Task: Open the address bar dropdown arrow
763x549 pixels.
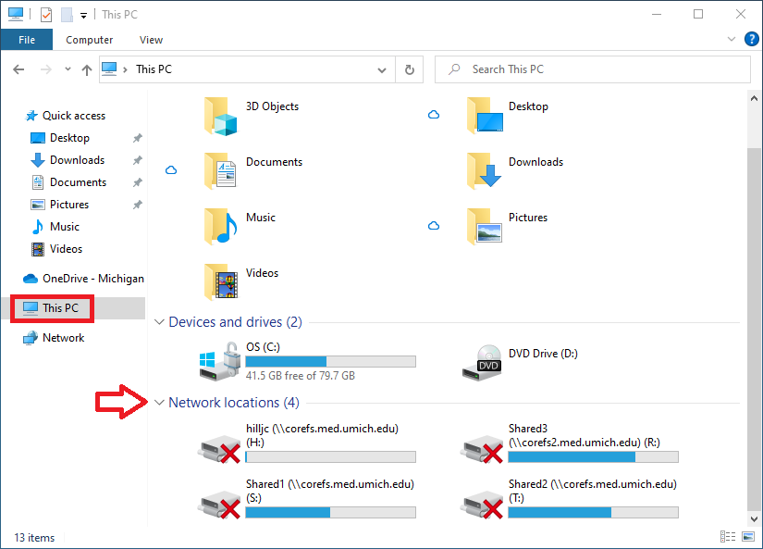Action: click(x=381, y=69)
